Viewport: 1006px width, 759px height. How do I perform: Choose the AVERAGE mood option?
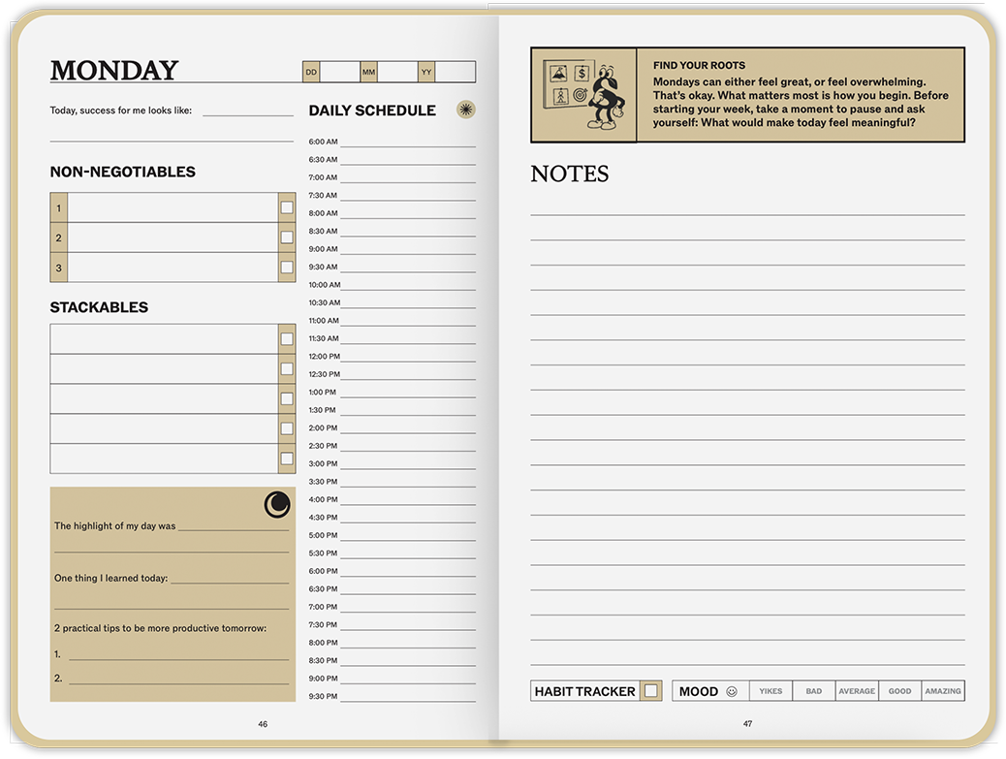click(x=857, y=691)
